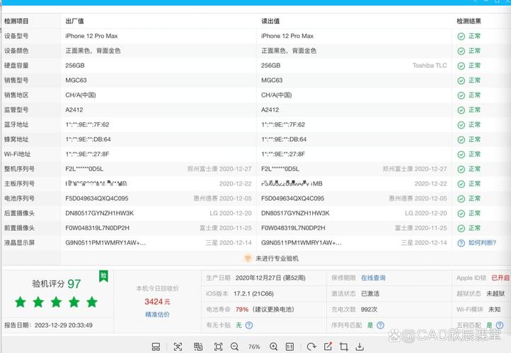Click the Toshiba TLC storage label

pyautogui.click(x=430, y=66)
